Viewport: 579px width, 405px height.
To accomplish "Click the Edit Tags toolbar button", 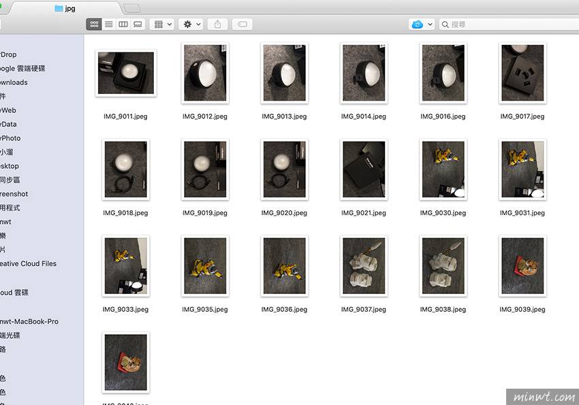I will click(x=242, y=25).
